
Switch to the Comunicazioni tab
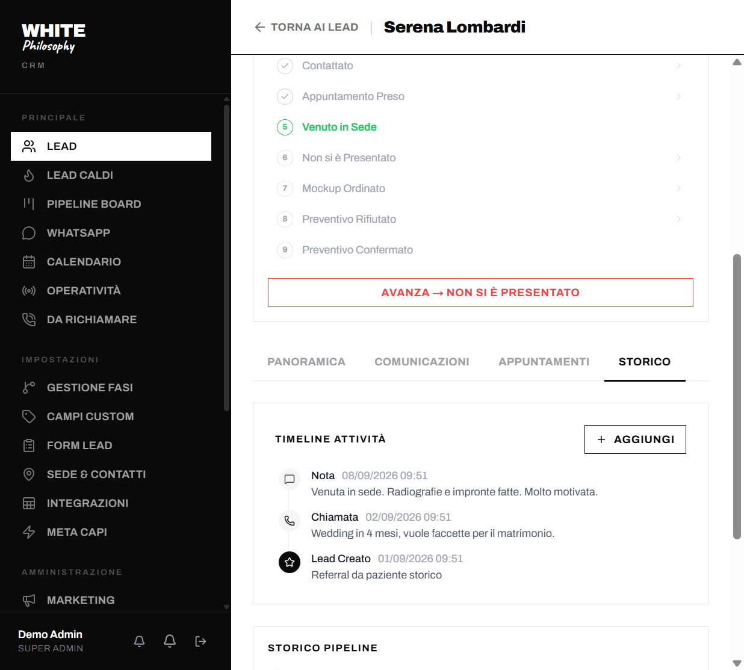422,362
